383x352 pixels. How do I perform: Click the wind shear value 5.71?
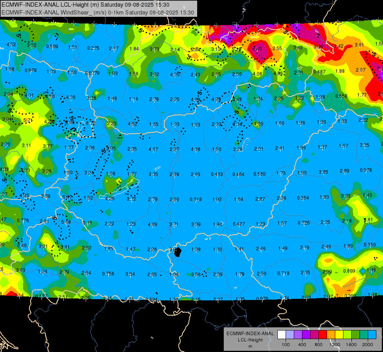point(28,120)
